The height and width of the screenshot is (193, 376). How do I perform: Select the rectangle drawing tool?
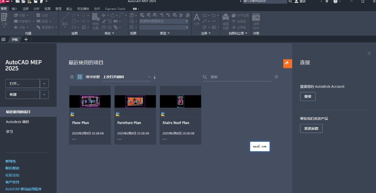[x=74, y=27]
